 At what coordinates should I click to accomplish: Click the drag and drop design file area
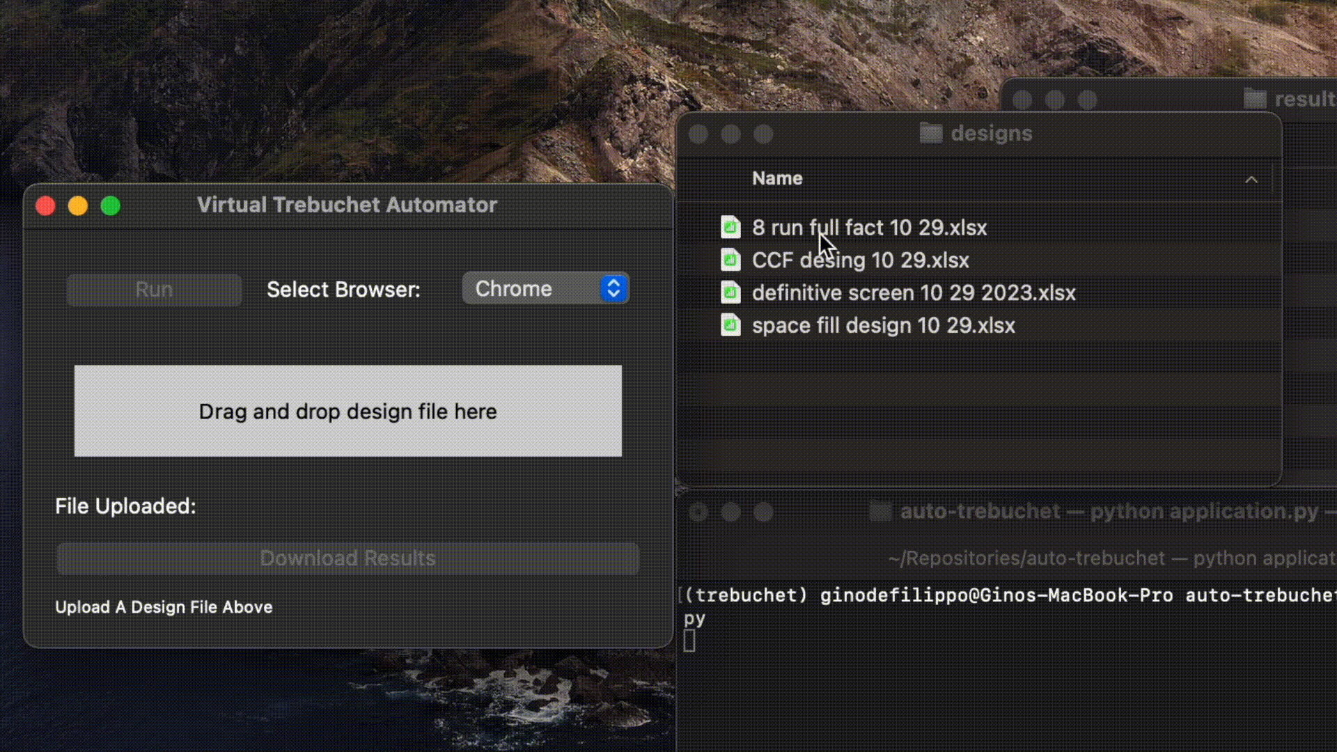point(347,411)
